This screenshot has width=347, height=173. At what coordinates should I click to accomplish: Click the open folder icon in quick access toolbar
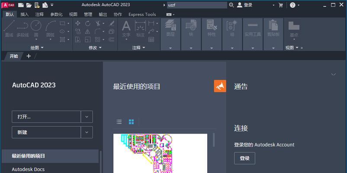[29, 5]
